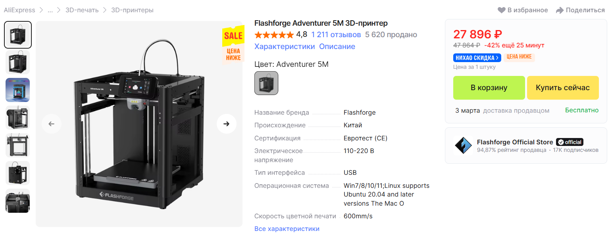Click the orange star rating
The height and width of the screenshot is (244, 610).
pos(274,35)
